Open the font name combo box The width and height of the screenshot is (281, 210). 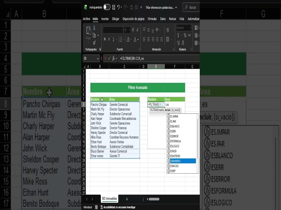[113, 30]
